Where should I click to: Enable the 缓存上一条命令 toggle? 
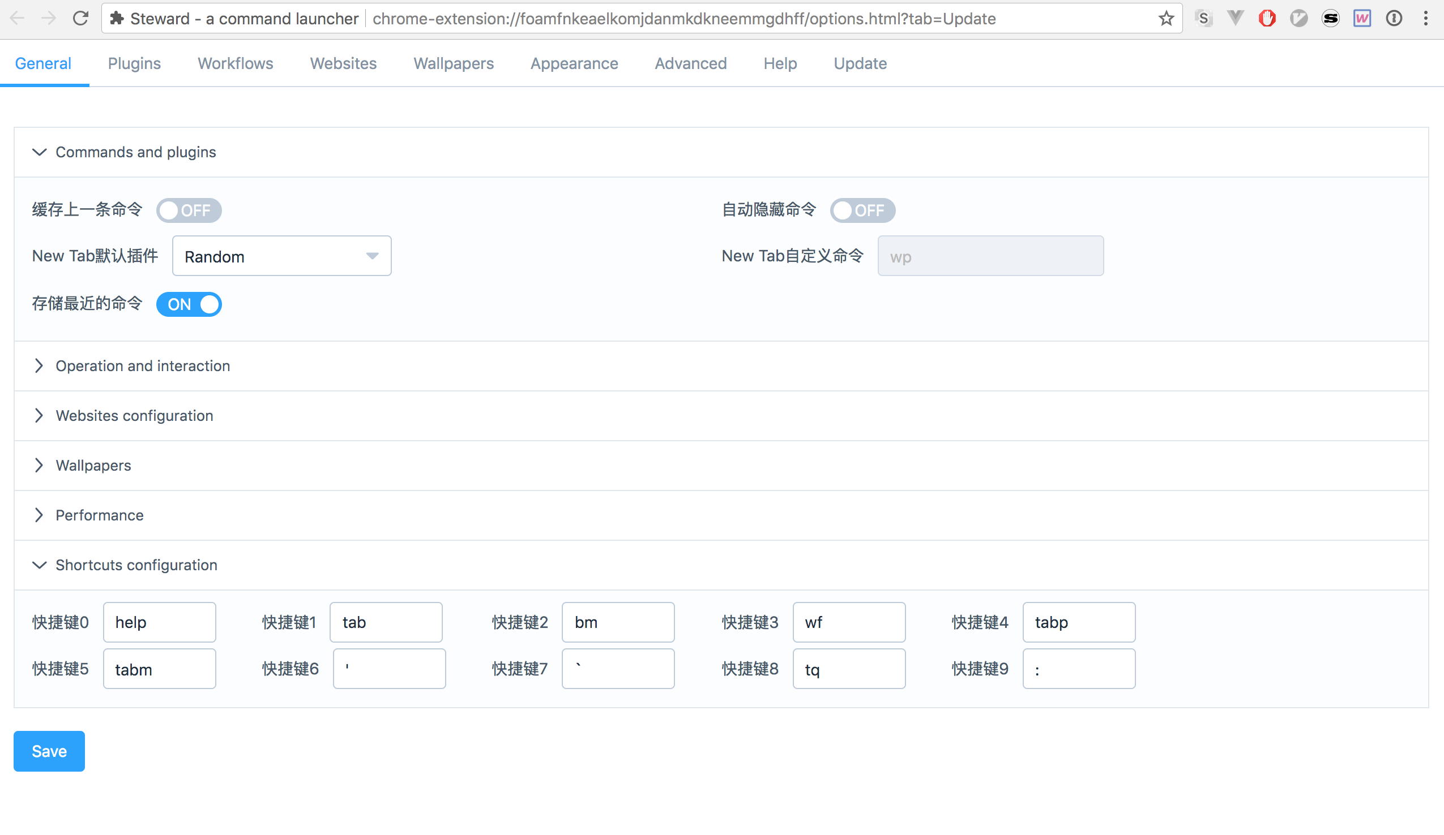click(189, 210)
